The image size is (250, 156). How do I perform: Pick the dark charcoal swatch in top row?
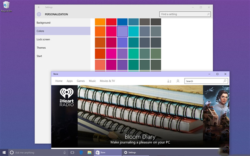tap(156, 22)
